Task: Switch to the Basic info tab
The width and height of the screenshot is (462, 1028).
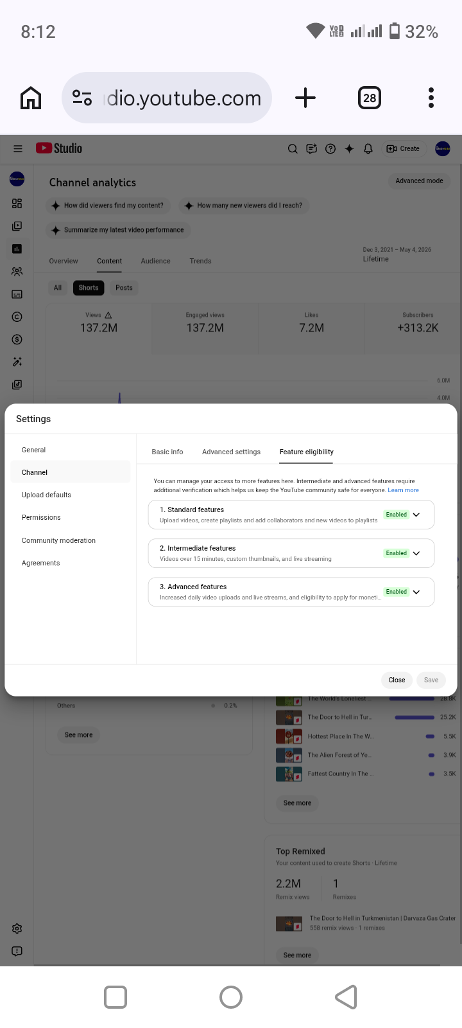Action: pyautogui.click(x=167, y=452)
